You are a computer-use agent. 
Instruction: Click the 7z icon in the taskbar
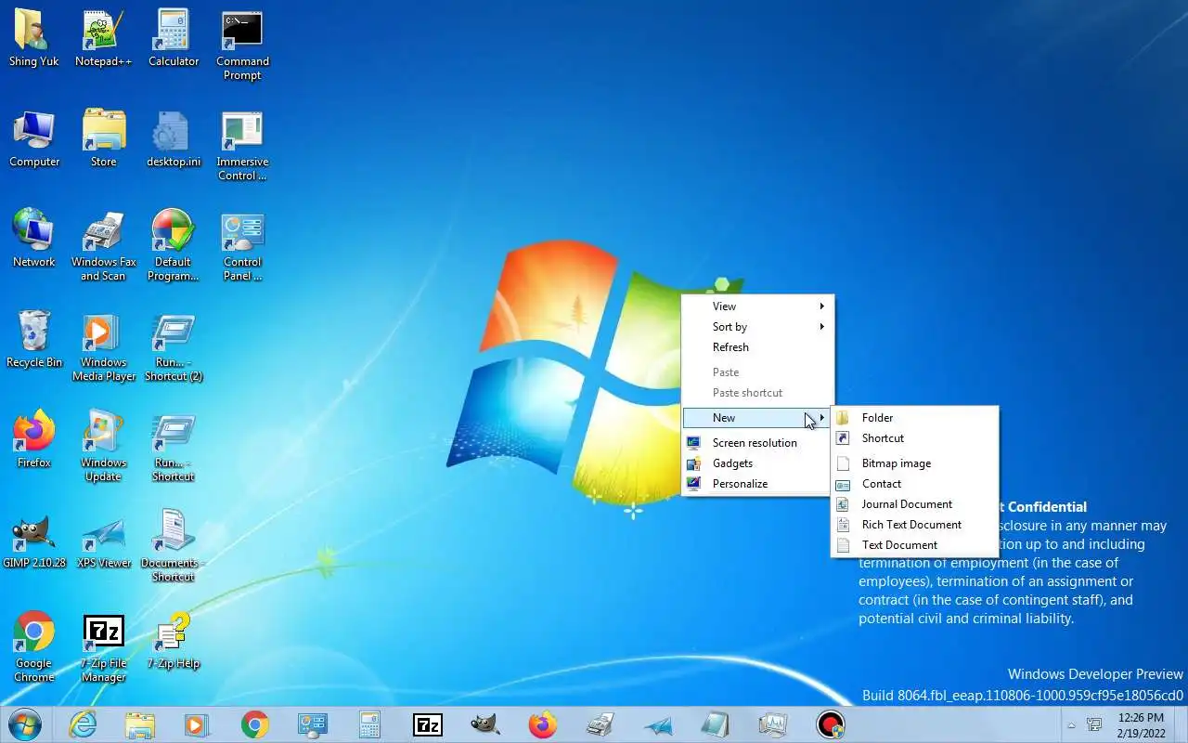(428, 724)
